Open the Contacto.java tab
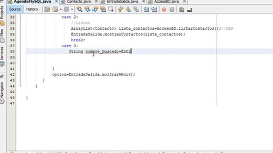This screenshot has width=273, height=153. point(79,2)
